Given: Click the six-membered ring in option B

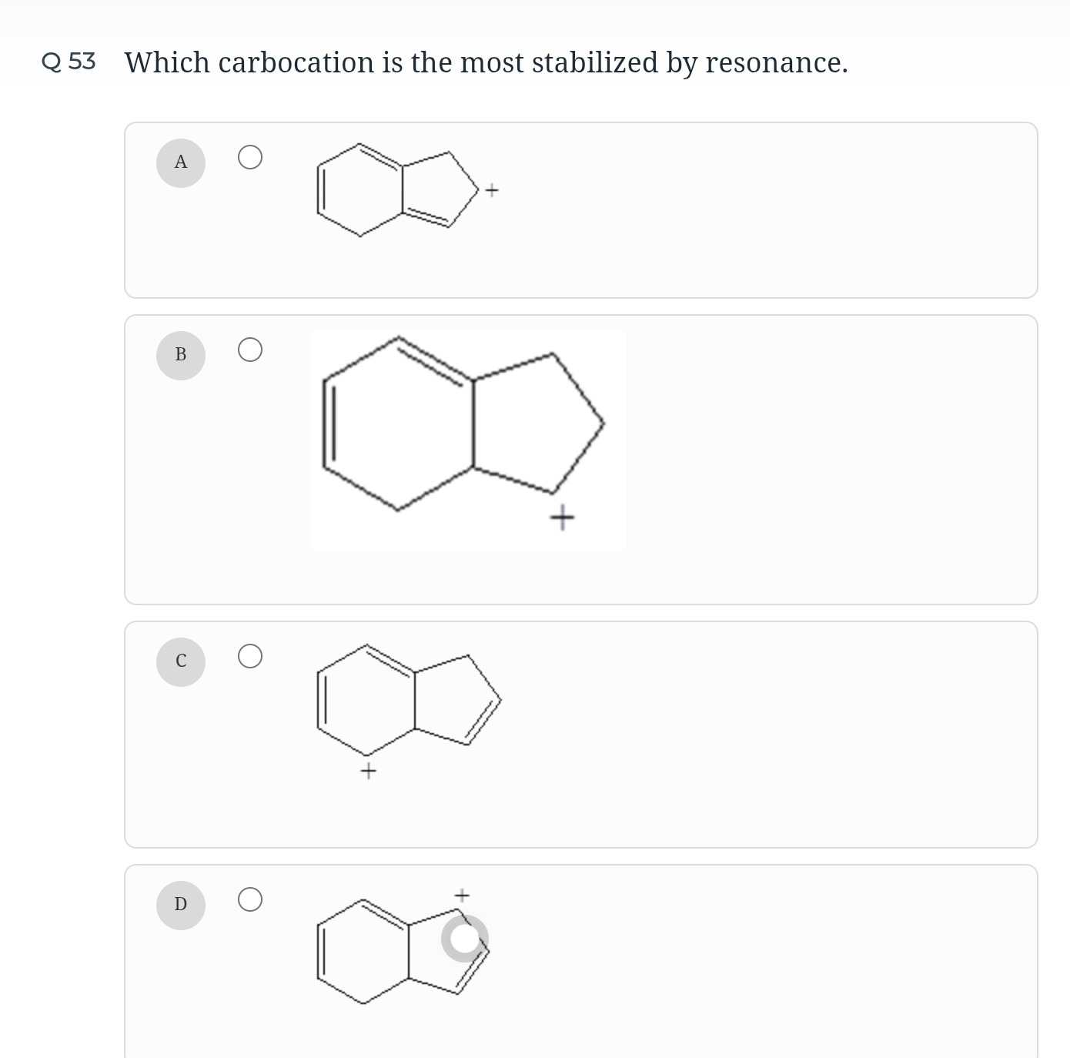Looking at the screenshot, I should click(x=398, y=424).
